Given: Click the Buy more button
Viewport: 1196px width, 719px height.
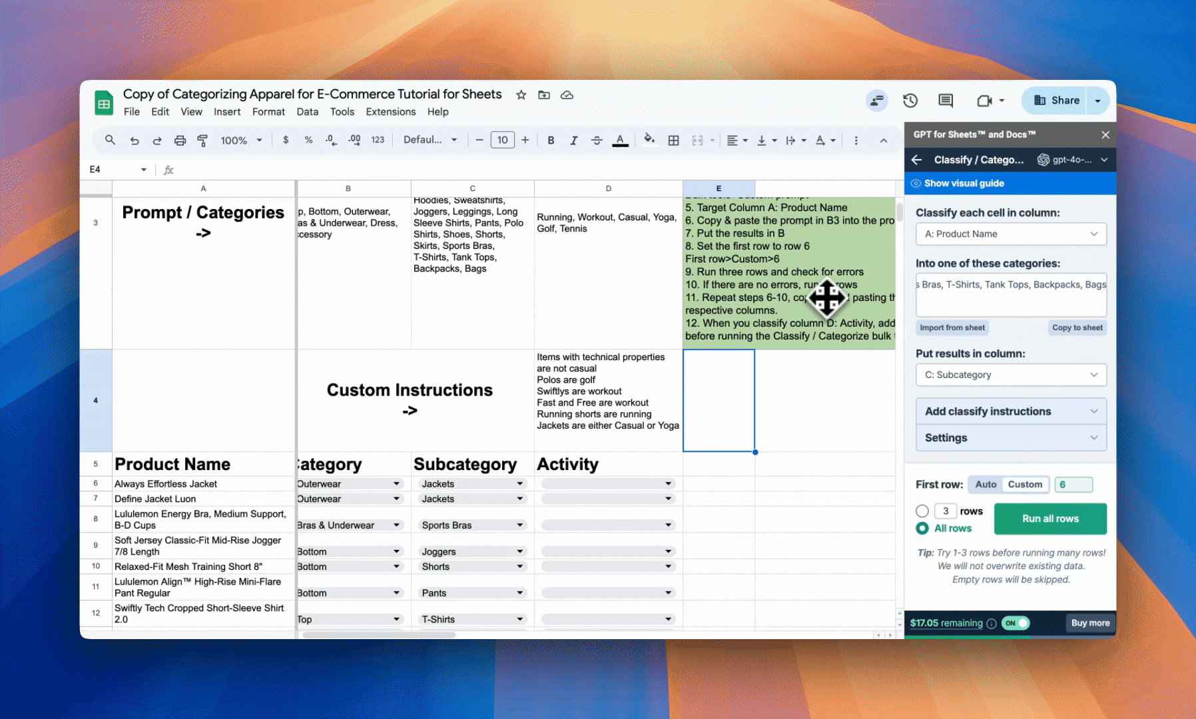Looking at the screenshot, I should pyautogui.click(x=1090, y=623).
